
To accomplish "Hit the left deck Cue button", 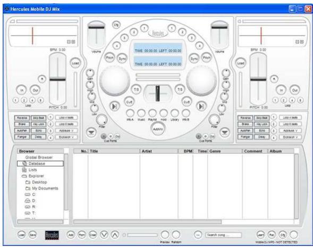I will pyautogui.click(x=129, y=102).
